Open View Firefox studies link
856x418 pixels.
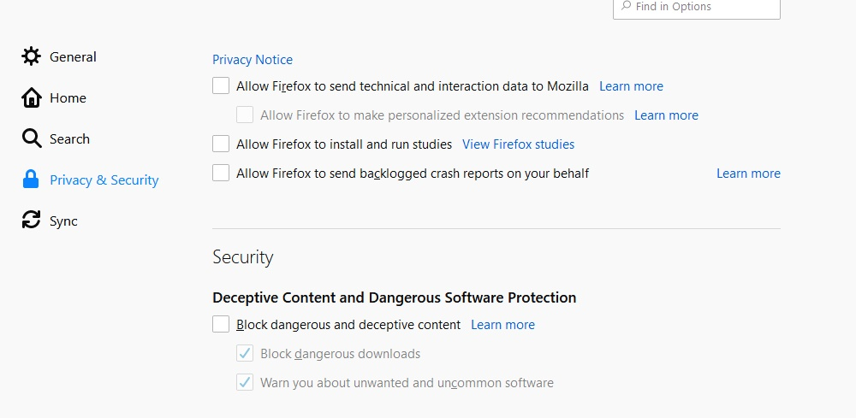[518, 144]
